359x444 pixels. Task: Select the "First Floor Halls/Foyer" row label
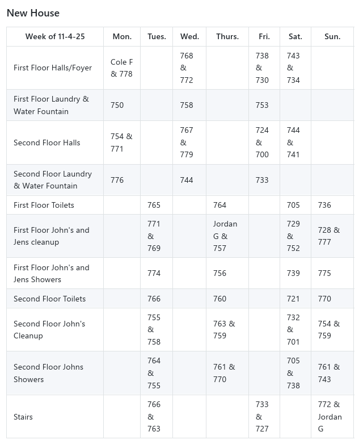[53, 68]
